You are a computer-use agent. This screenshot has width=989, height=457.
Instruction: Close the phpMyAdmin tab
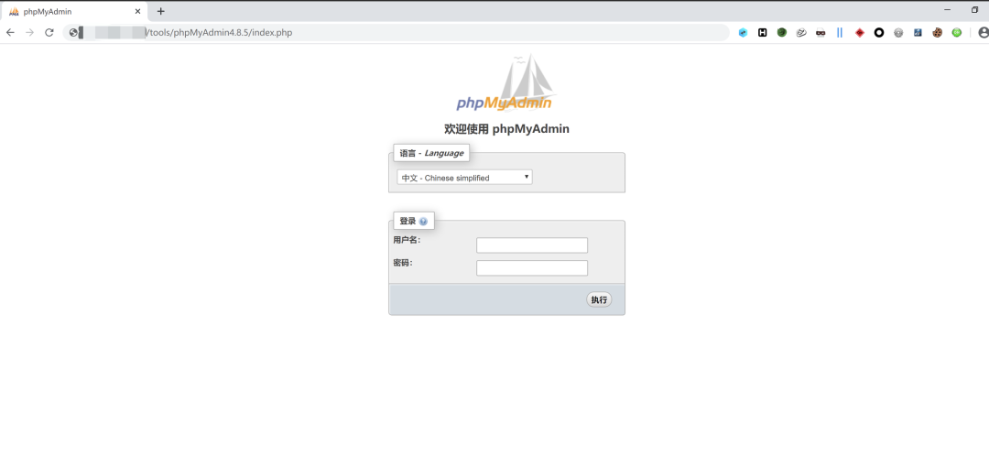pyautogui.click(x=138, y=11)
